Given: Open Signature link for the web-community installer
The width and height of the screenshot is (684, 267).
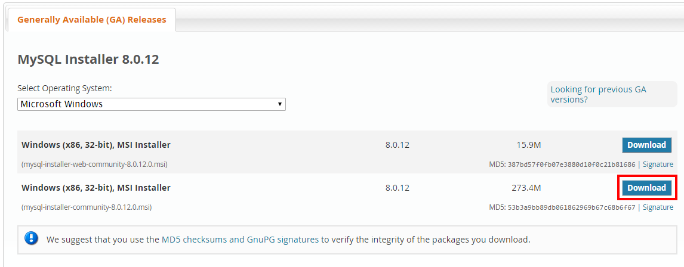Looking at the screenshot, I should [x=658, y=164].
